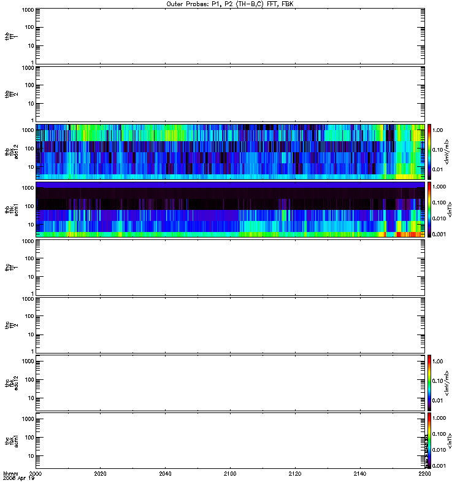Click the '<|mV/m|>' unit label of thb edc12 colorbar
Image resolution: width=460 pixels, height=491 pixels.
[447, 152]
